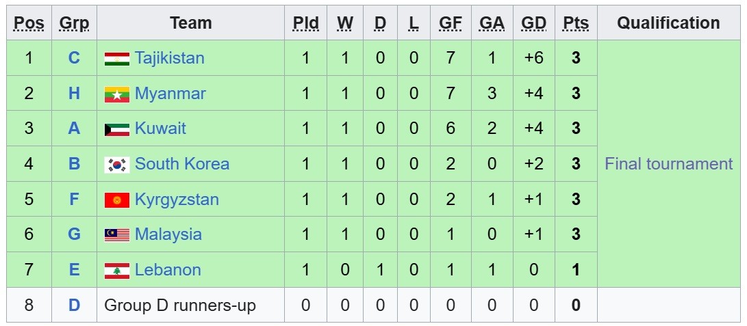Open the Group H link
Viewport: 747px width, 326px height.
click(x=74, y=94)
